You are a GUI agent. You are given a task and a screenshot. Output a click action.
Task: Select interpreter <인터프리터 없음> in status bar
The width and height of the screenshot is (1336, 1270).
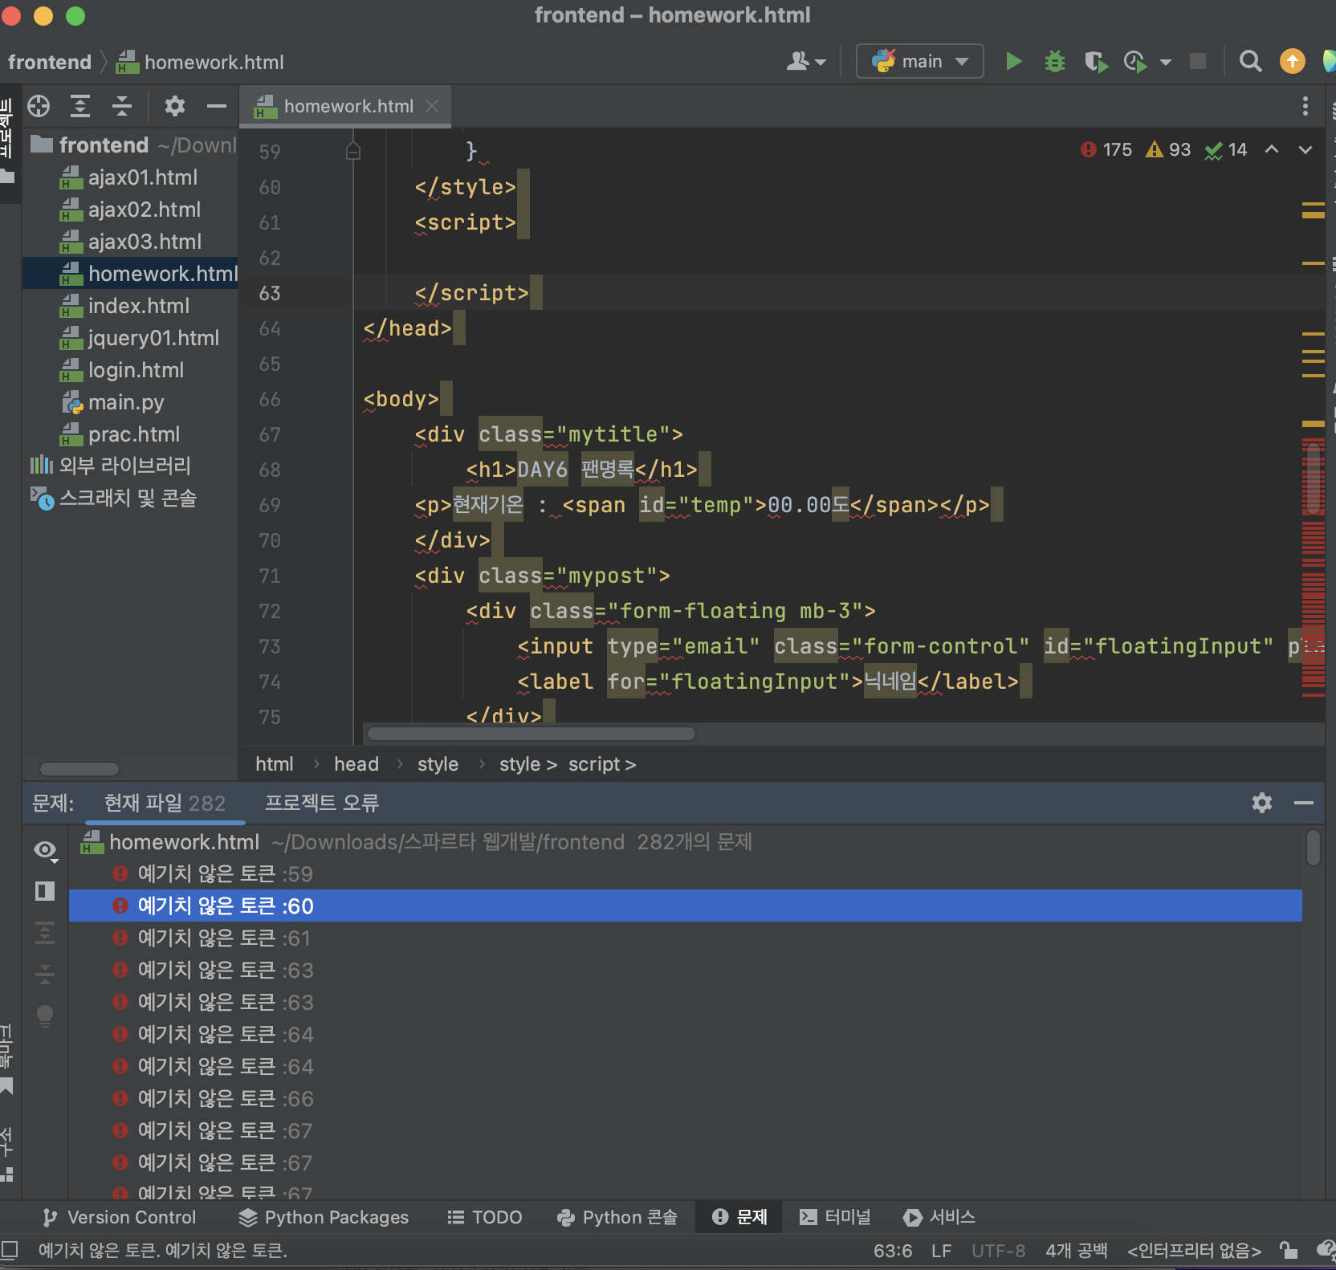tap(1194, 1251)
